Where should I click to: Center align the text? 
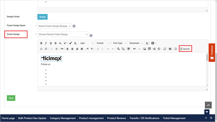pos(73,49)
